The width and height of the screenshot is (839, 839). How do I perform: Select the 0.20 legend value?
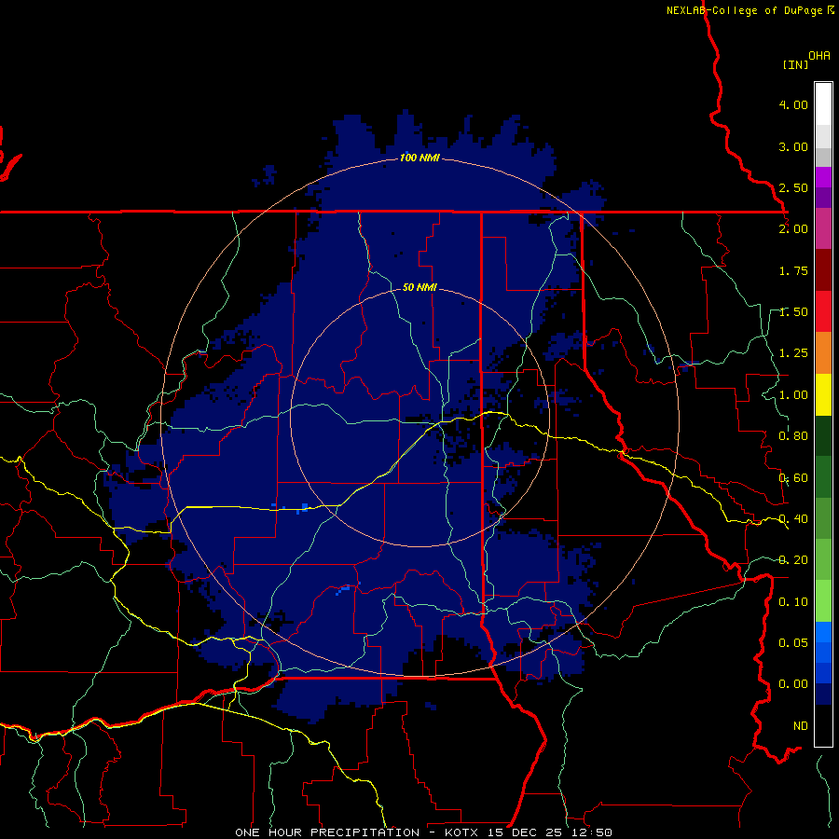point(793,560)
